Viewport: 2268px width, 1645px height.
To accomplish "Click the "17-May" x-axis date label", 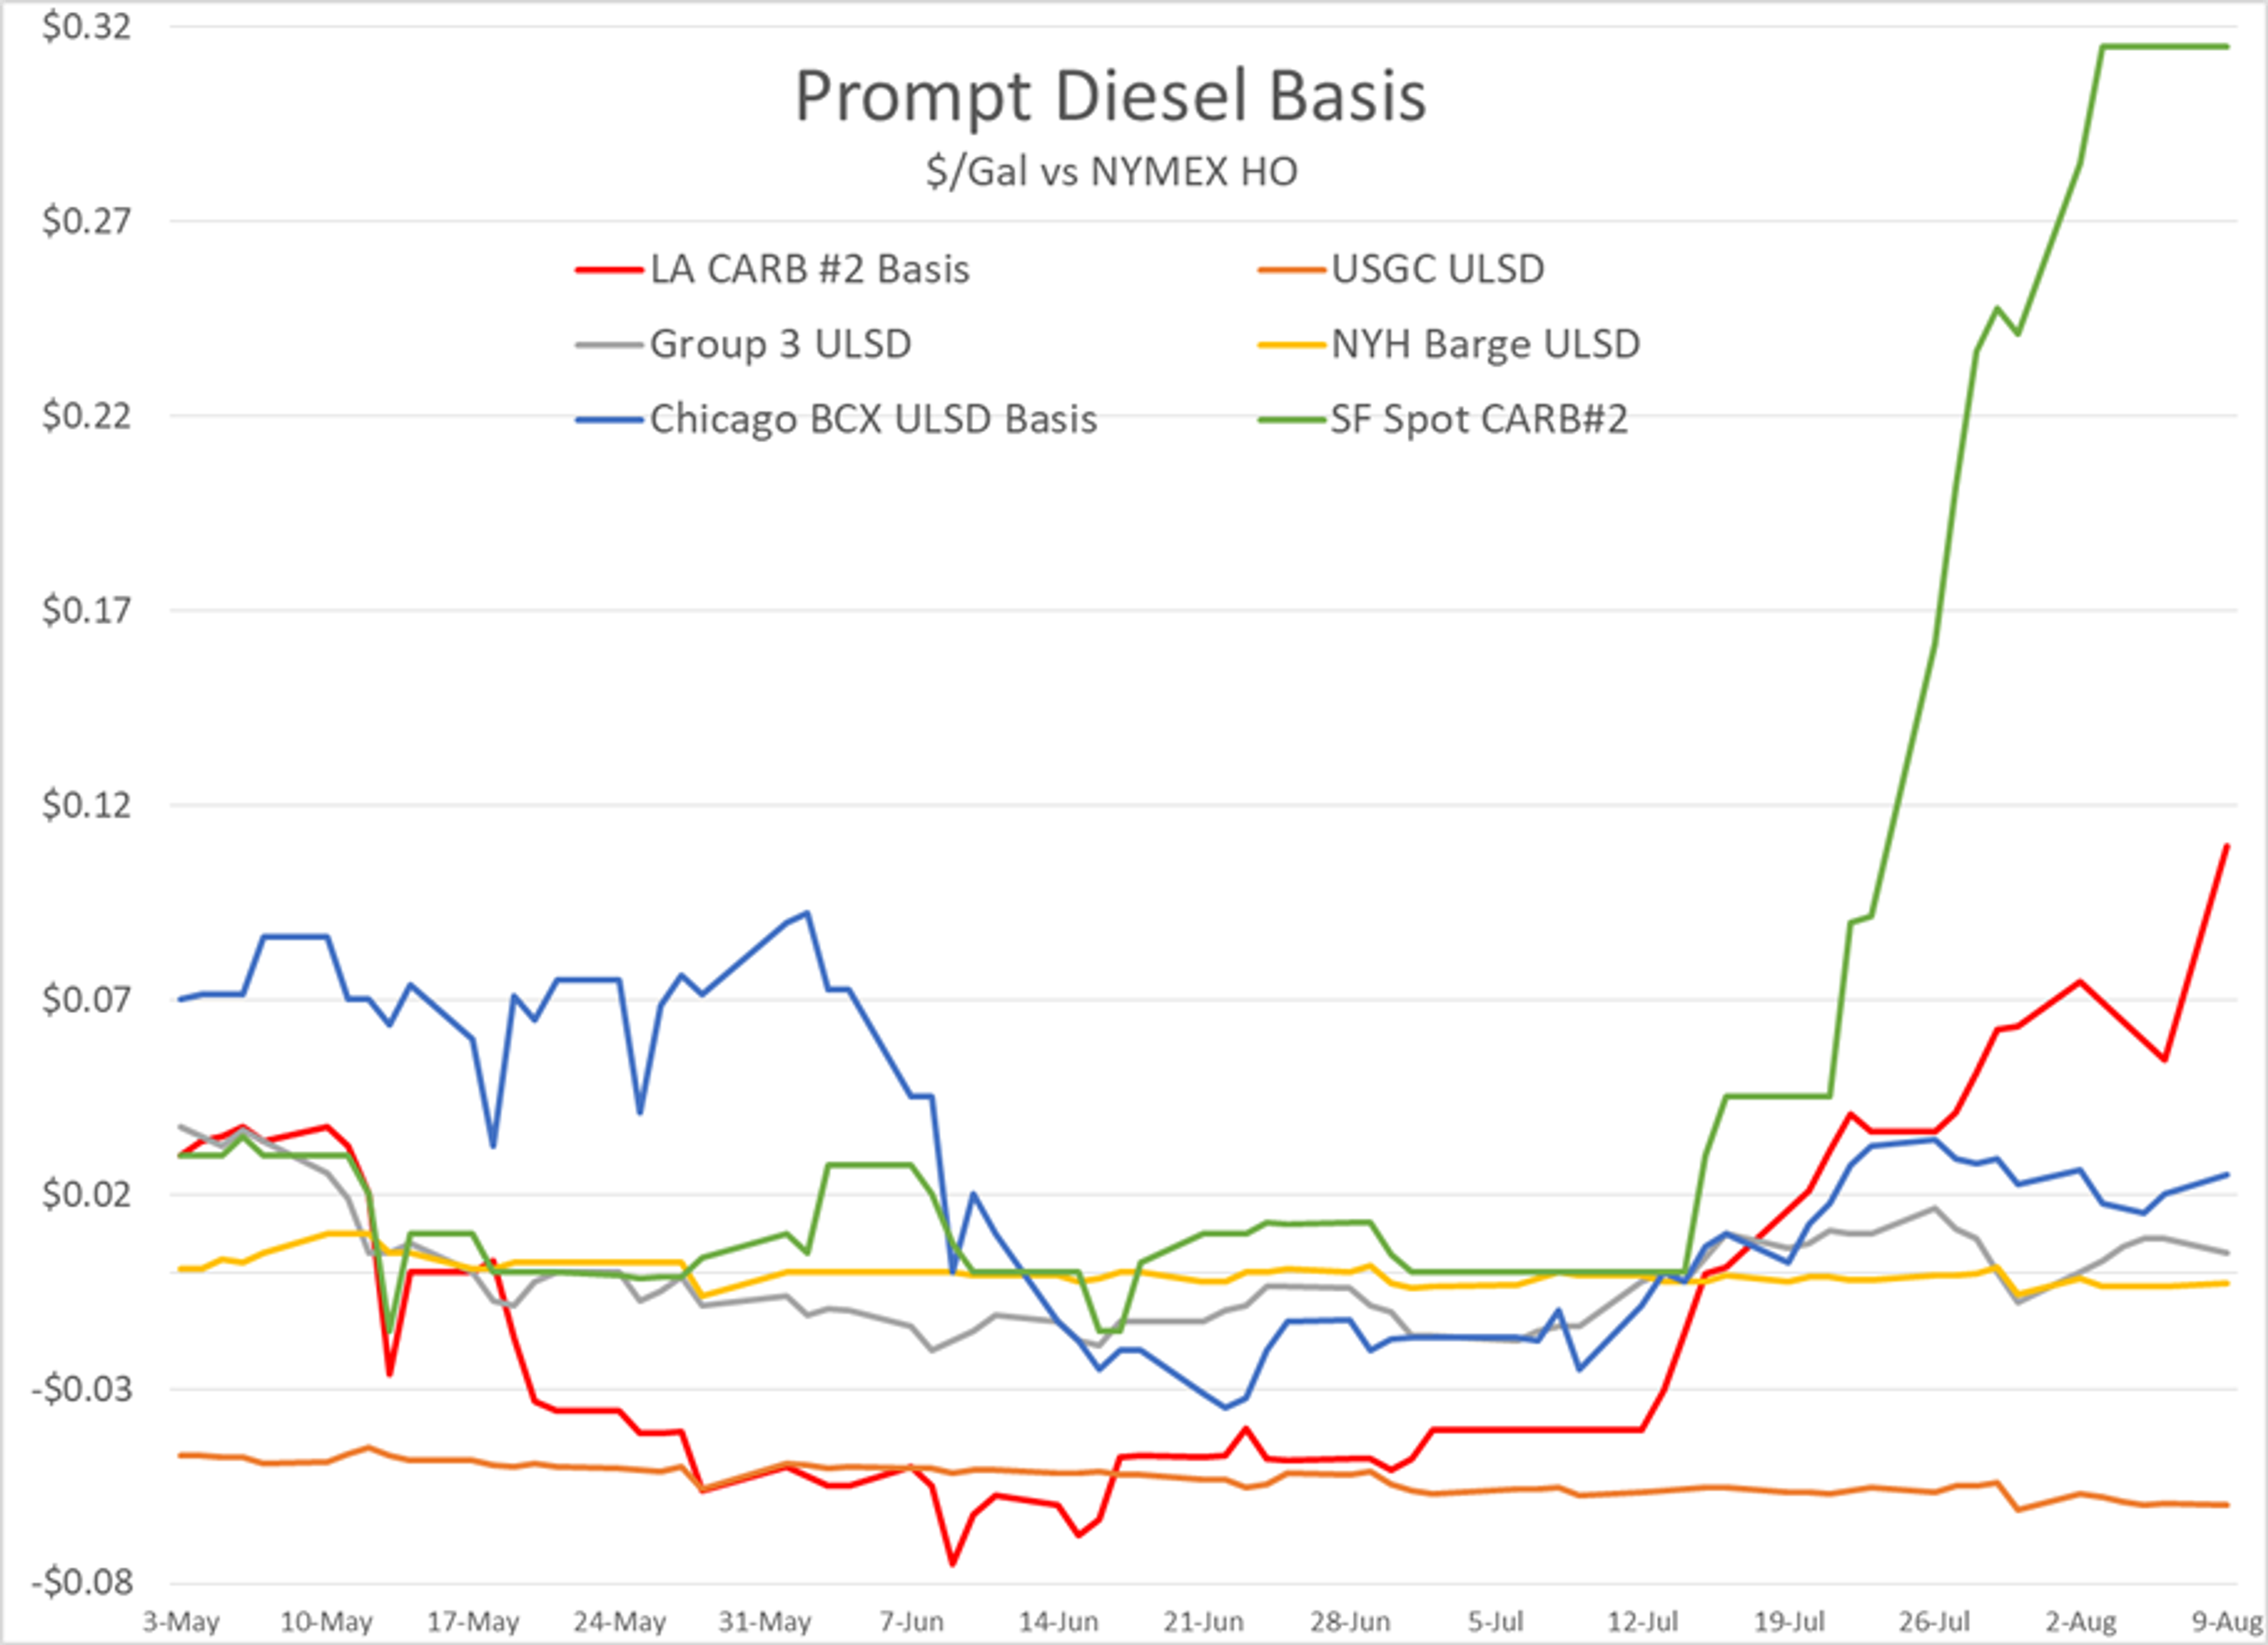I will (x=473, y=1621).
